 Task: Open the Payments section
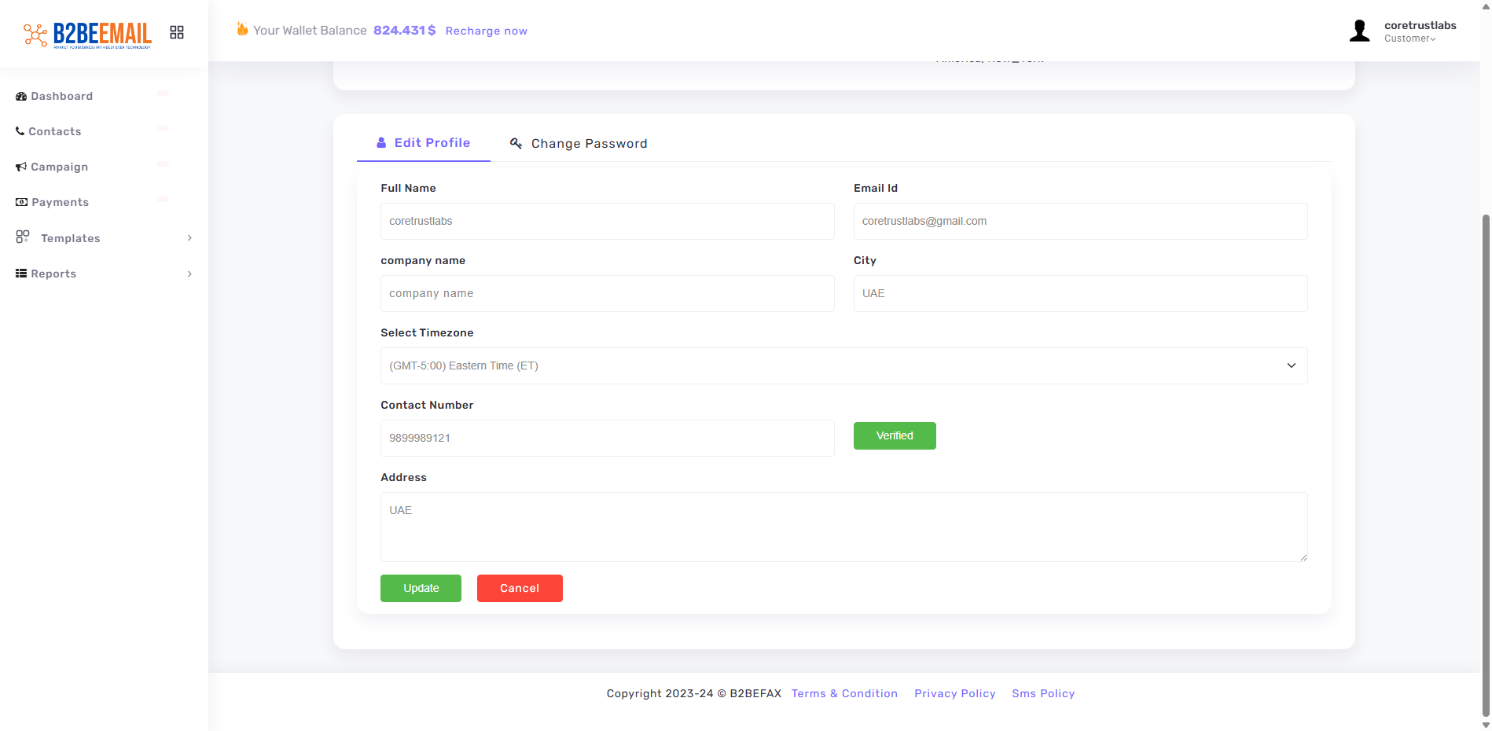coord(60,202)
